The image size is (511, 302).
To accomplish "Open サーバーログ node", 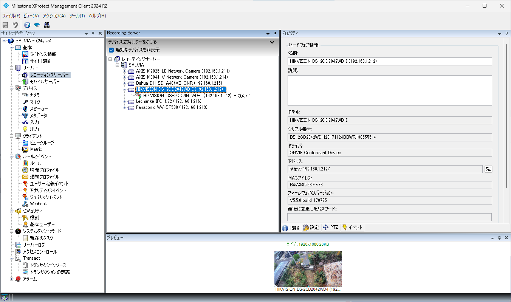I will pyautogui.click(x=34, y=245).
